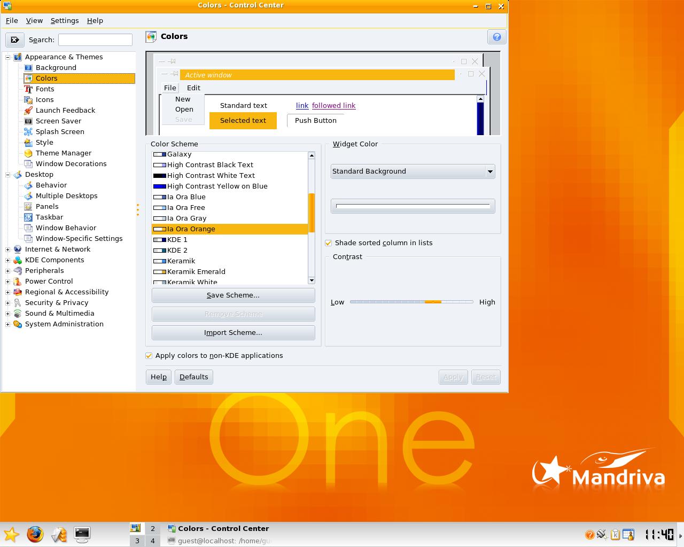Image resolution: width=684 pixels, height=547 pixels.
Task: Click the Splash Screen icon
Action: (28, 132)
